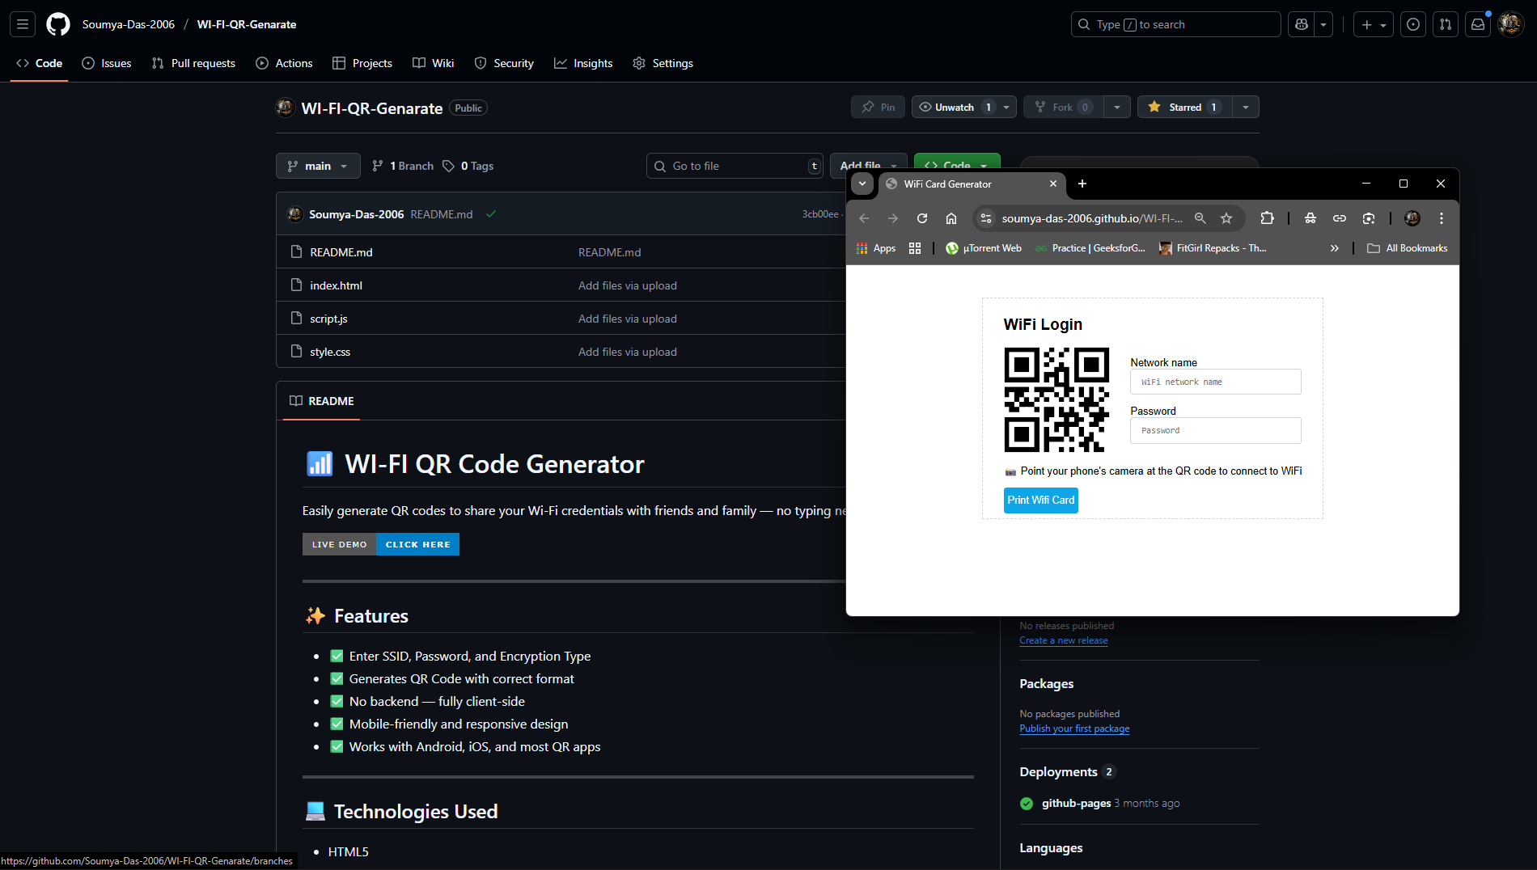Viewport: 1537px width, 870px height.
Task: Open the Wiki tab
Action: click(x=434, y=63)
